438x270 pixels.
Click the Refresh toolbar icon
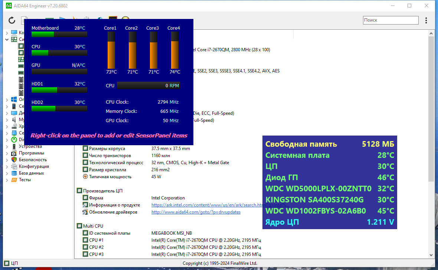(12, 20)
